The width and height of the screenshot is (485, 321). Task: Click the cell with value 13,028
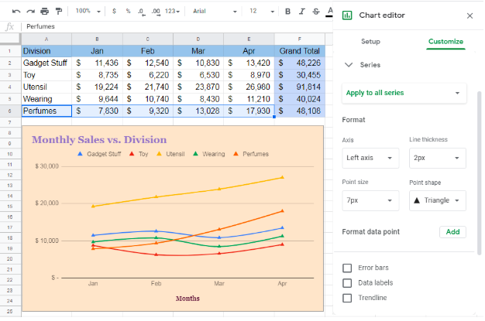[x=198, y=111]
